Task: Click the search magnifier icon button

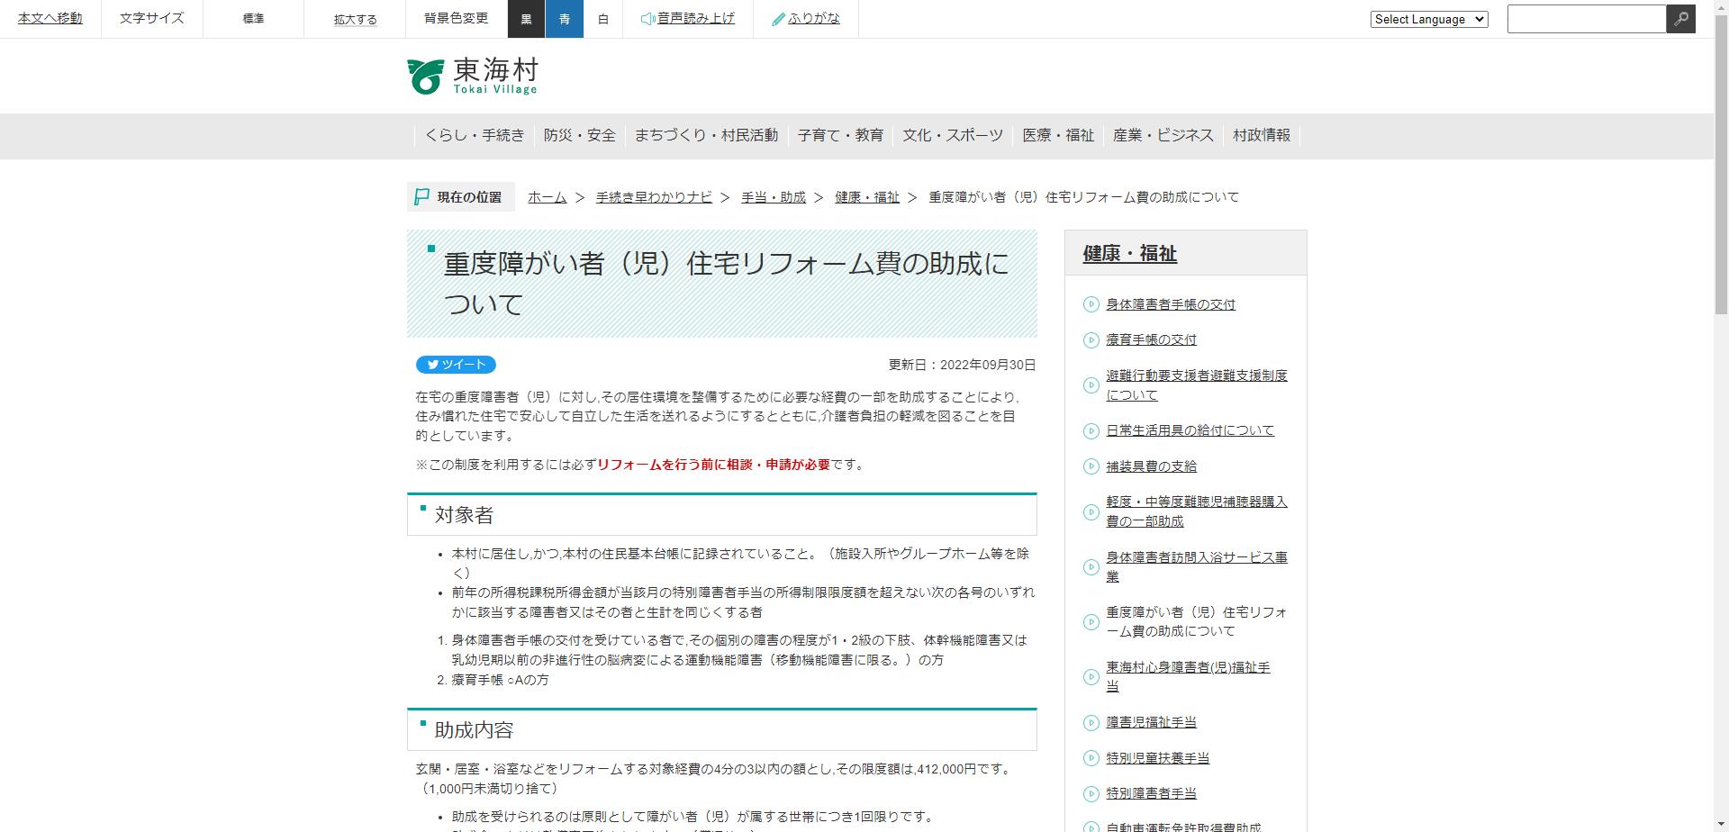Action: point(1680,19)
